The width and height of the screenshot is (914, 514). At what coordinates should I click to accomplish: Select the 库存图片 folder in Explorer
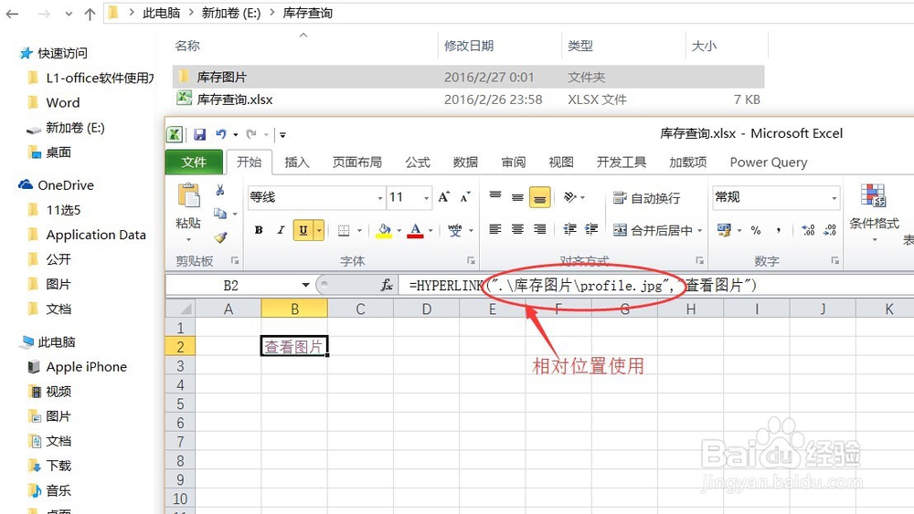pyautogui.click(x=468, y=77)
